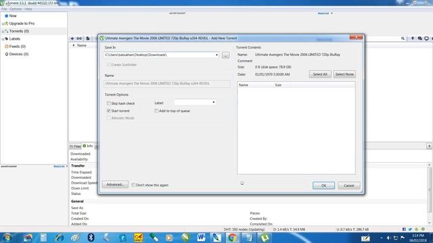Open the Options menu
433x243 pixels.
tap(16, 9)
